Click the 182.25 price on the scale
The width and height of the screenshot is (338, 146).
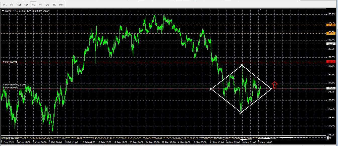tap(331, 49)
